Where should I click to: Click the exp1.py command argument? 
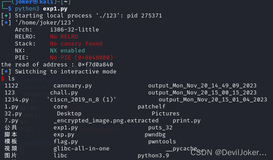[x=55, y=9]
